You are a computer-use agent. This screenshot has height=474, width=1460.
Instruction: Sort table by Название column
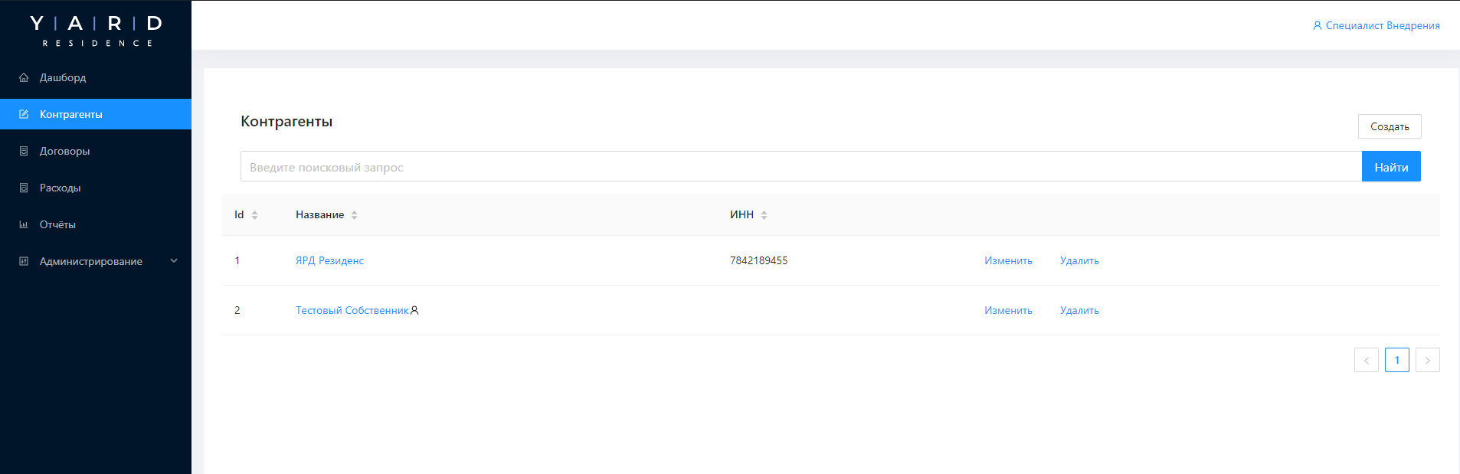click(x=354, y=215)
